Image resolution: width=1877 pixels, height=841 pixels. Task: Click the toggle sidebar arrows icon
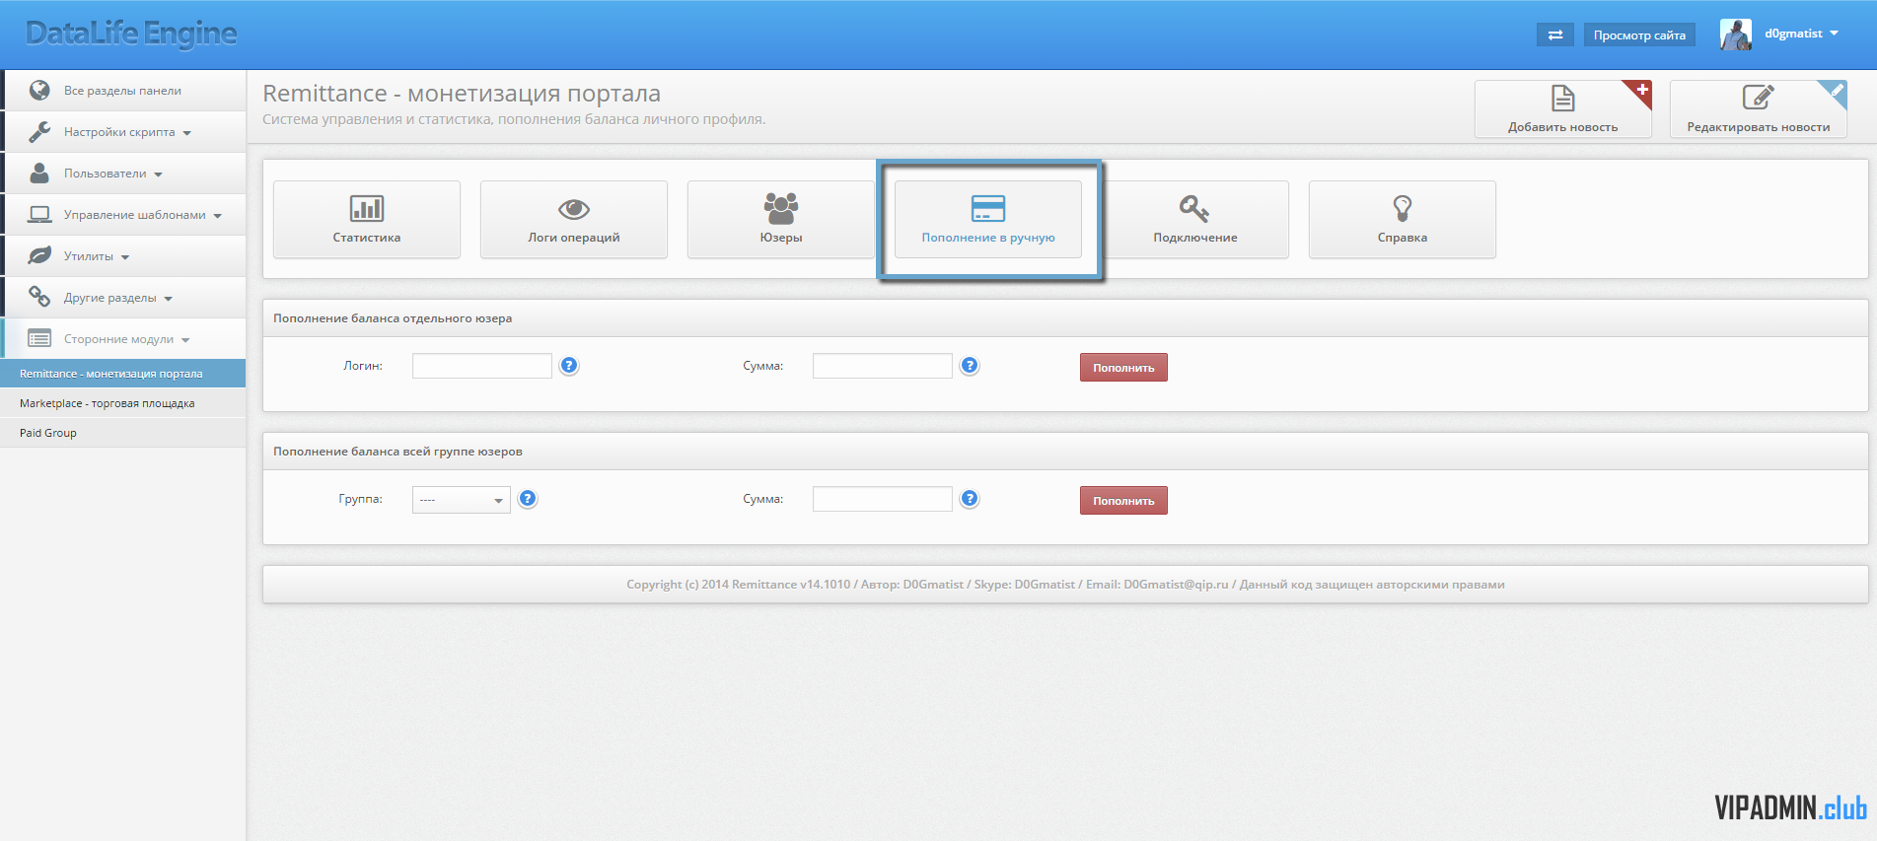(x=1555, y=35)
